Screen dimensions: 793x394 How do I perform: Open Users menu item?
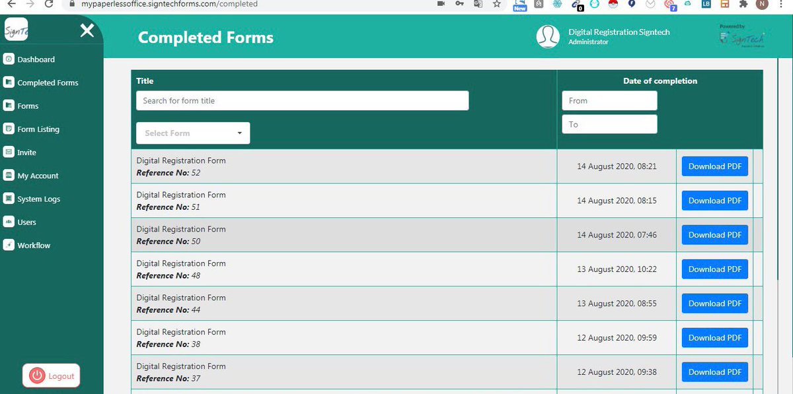coord(26,222)
